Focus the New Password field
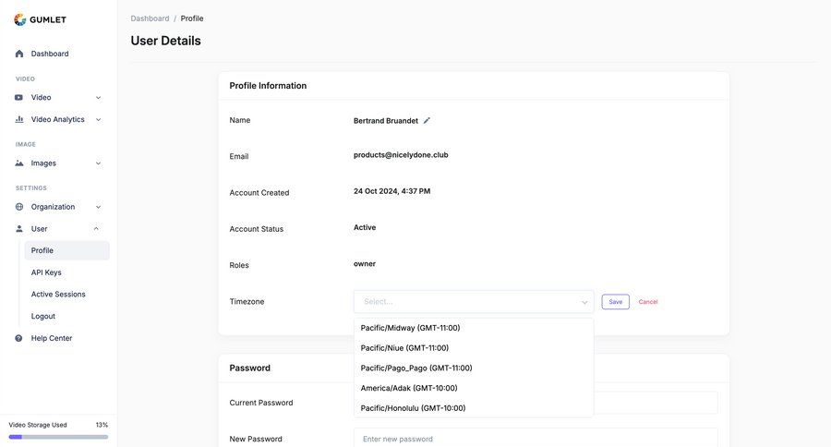This screenshot has height=447, width=831. (x=536, y=439)
